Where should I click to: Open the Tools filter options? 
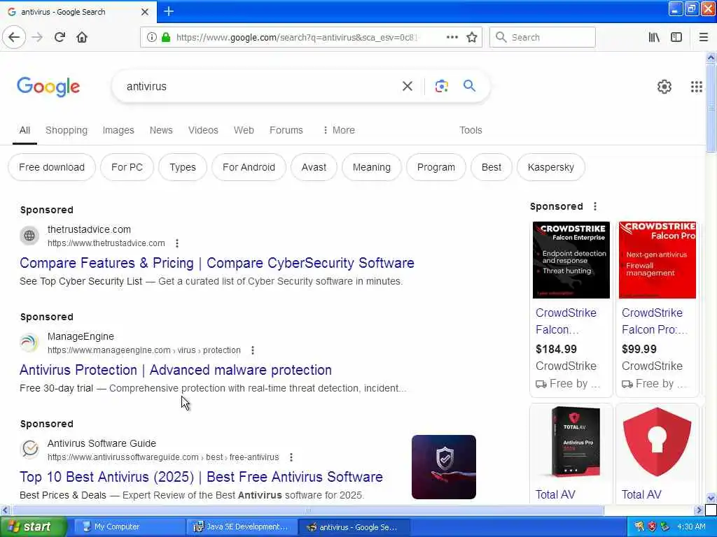[x=471, y=130]
